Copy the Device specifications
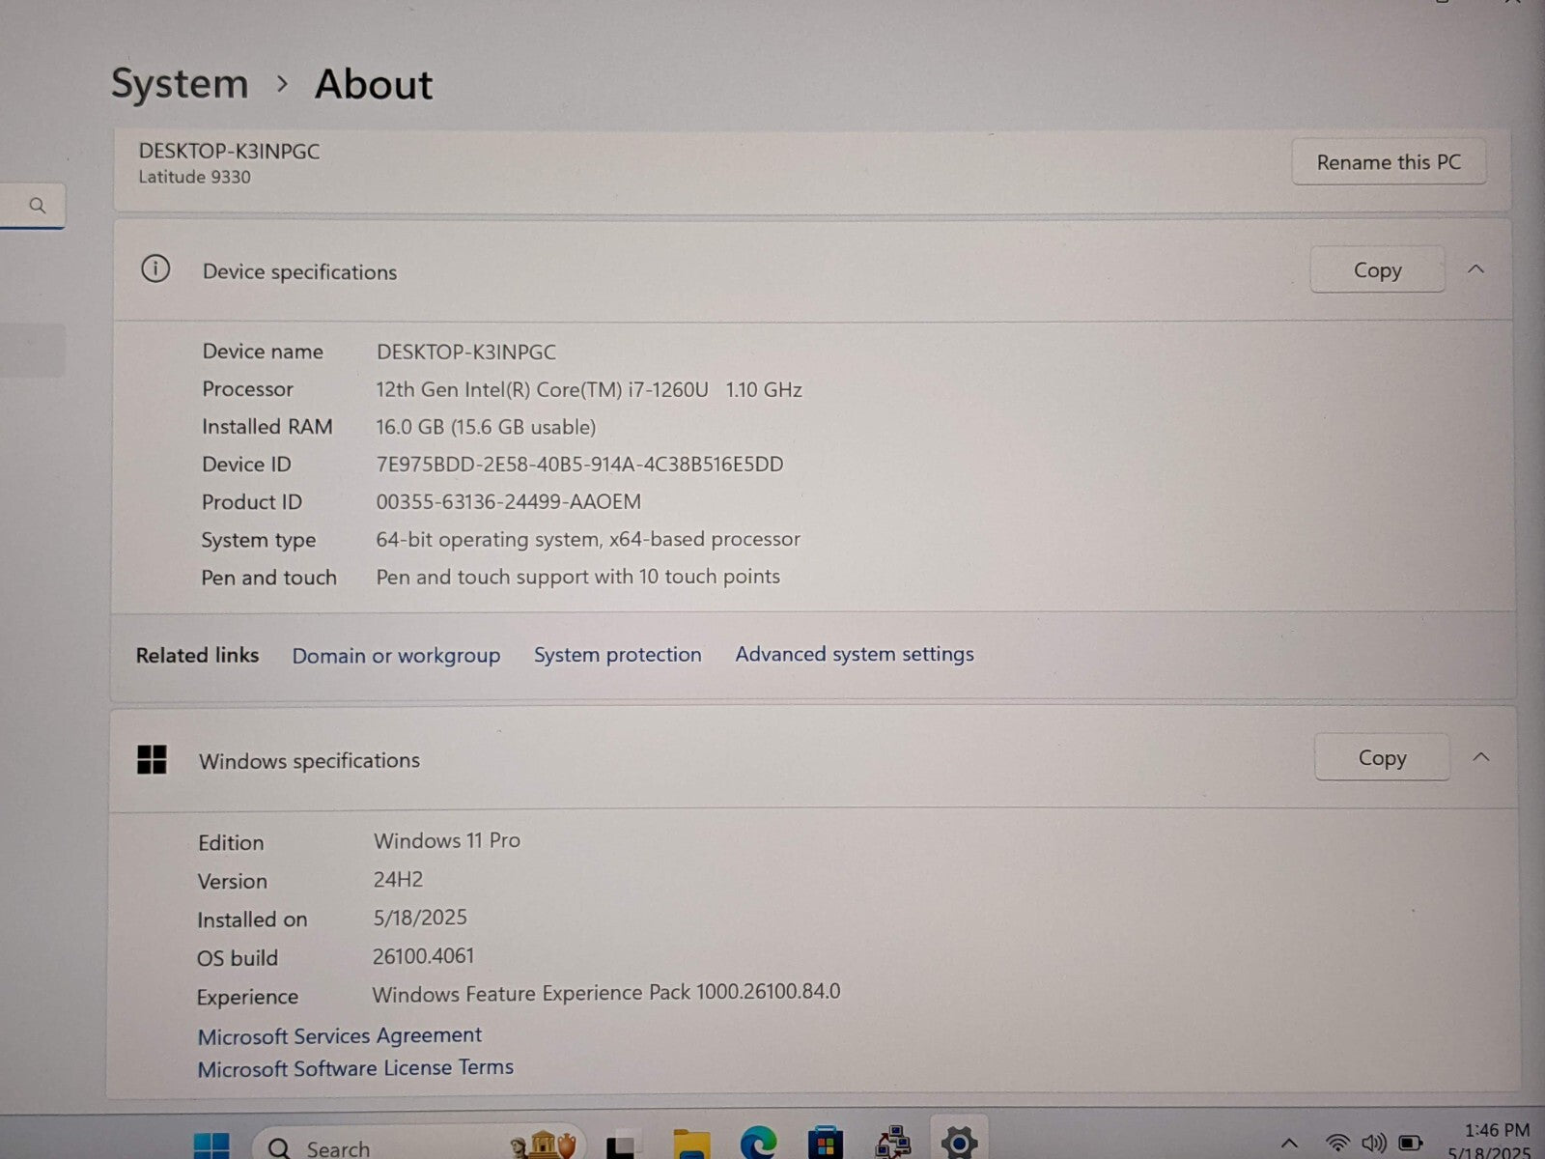Screen dimensions: 1545x1159 1377,270
